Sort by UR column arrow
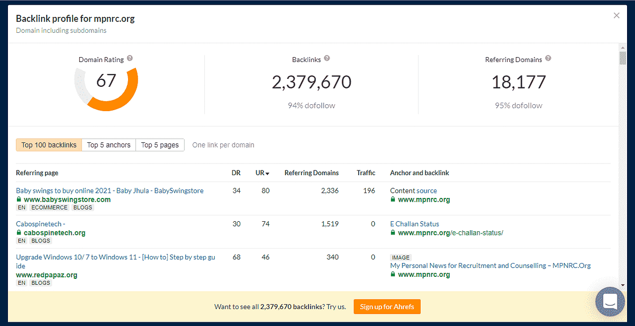Viewport: 635px width, 326px height. [267, 174]
